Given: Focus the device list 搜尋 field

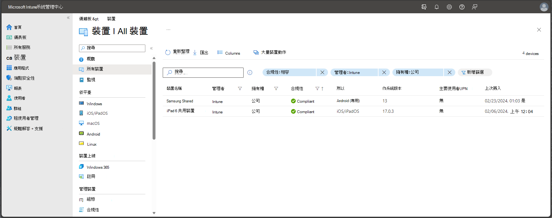Looking at the screenshot, I should [203, 72].
